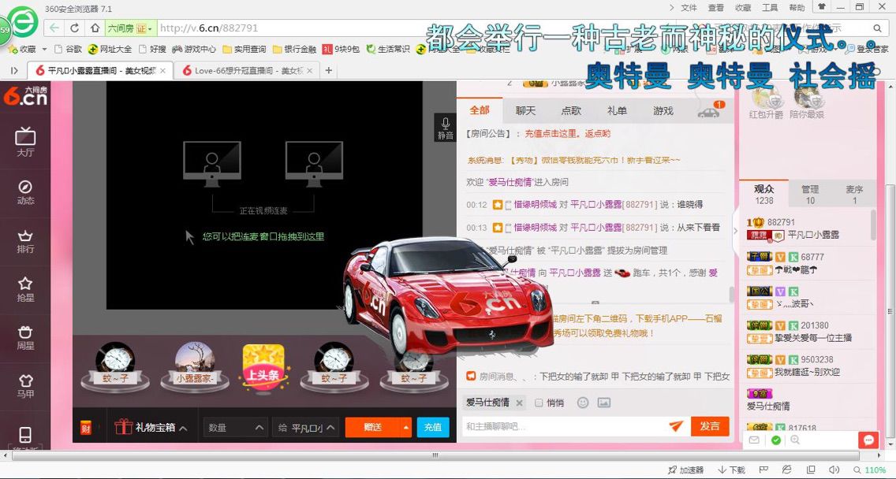Remove the 爱马仕痴情 chat target
Viewport: 896px width, 479px height.
pos(520,403)
